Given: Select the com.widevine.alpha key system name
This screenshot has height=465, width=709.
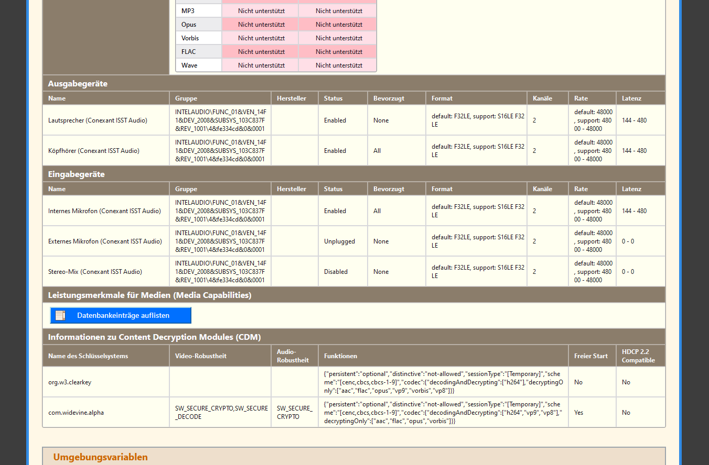Looking at the screenshot, I should (x=76, y=413).
